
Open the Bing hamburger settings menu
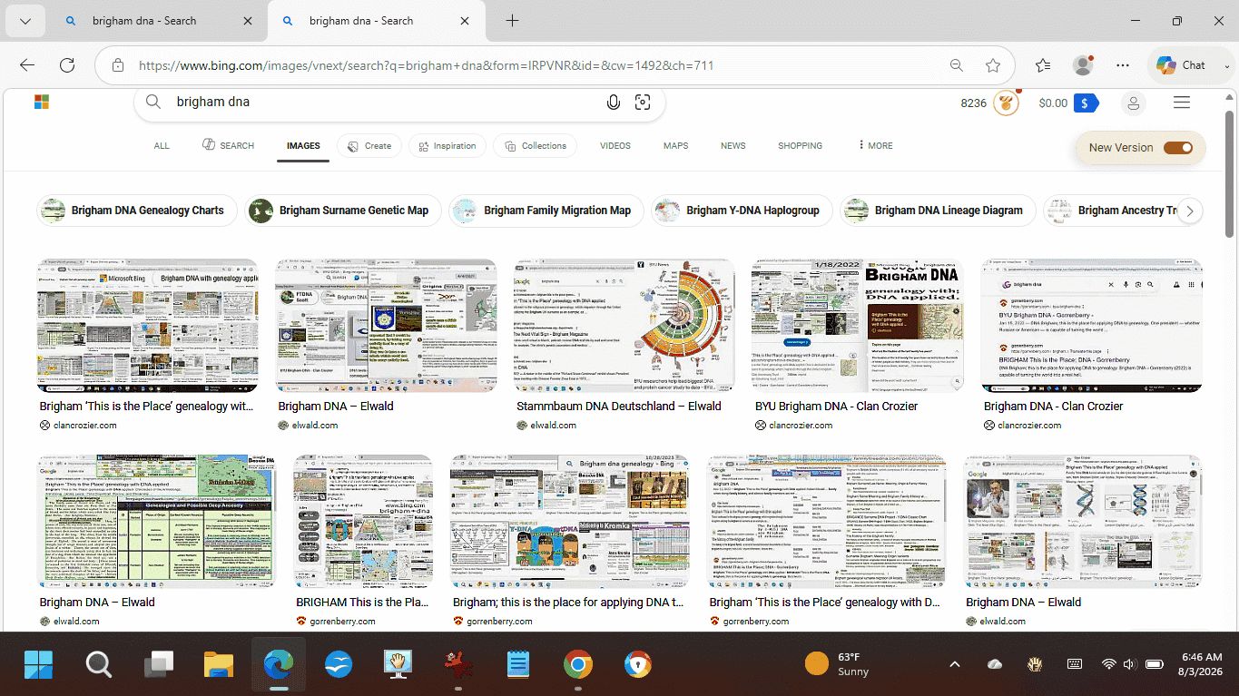(x=1182, y=103)
